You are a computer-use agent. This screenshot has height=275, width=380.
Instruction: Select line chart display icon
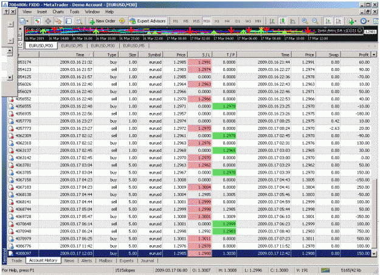coord(293,21)
